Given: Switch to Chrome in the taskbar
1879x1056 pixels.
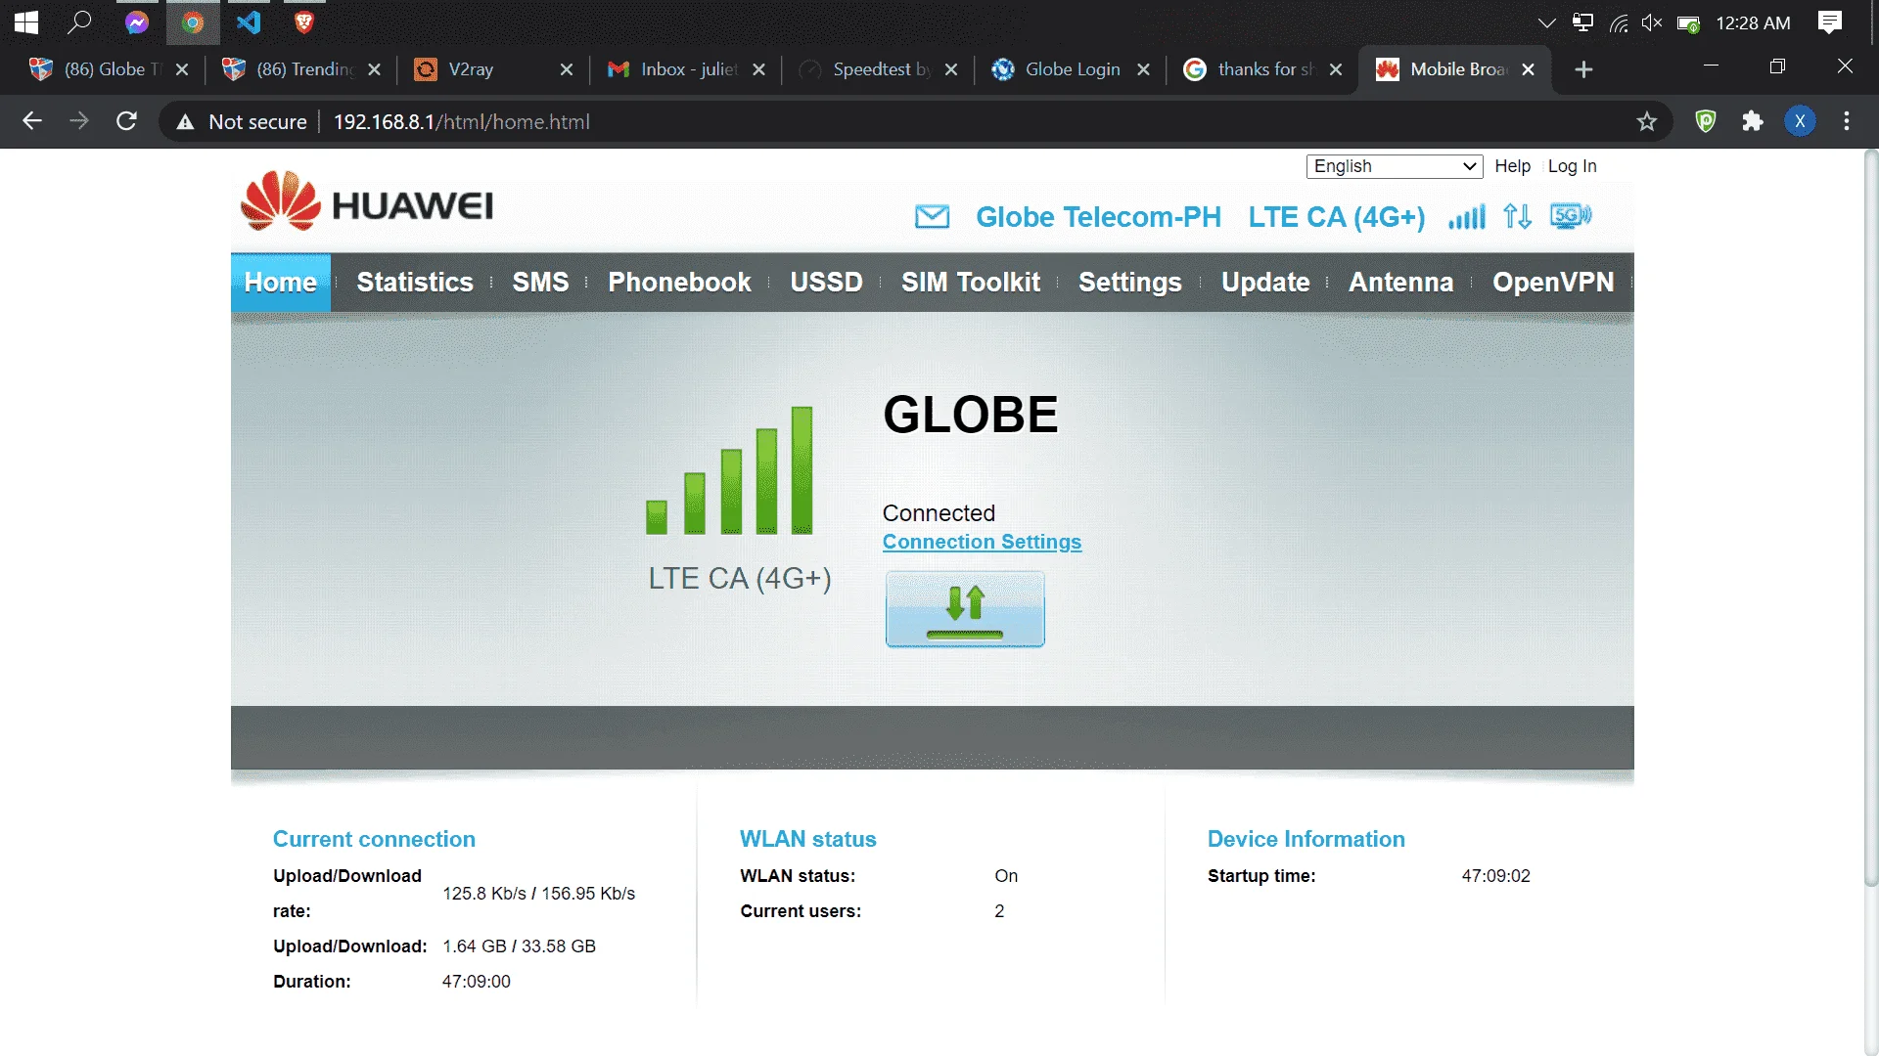Looking at the screenshot, I should (193, 22).
